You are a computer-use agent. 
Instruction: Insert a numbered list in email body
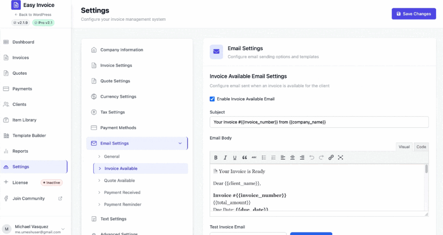(x=273, y=158)
